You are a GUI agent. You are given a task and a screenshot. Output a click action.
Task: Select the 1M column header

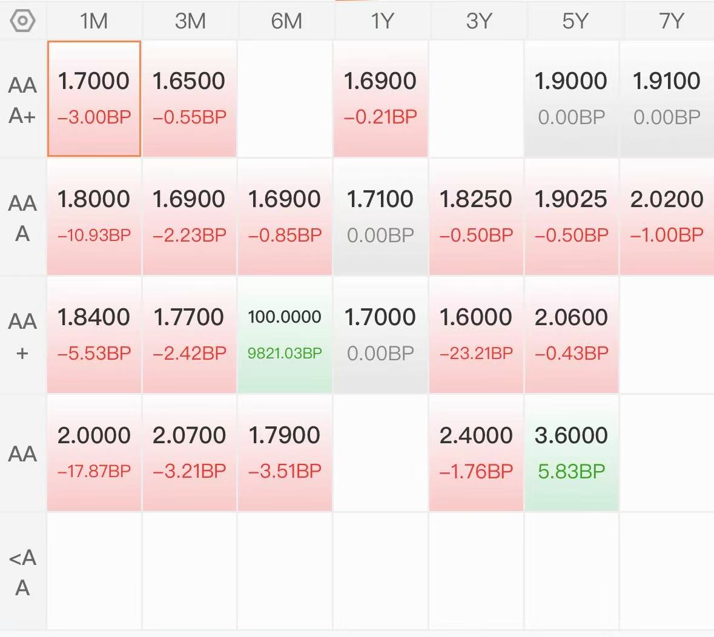[94, 21]
